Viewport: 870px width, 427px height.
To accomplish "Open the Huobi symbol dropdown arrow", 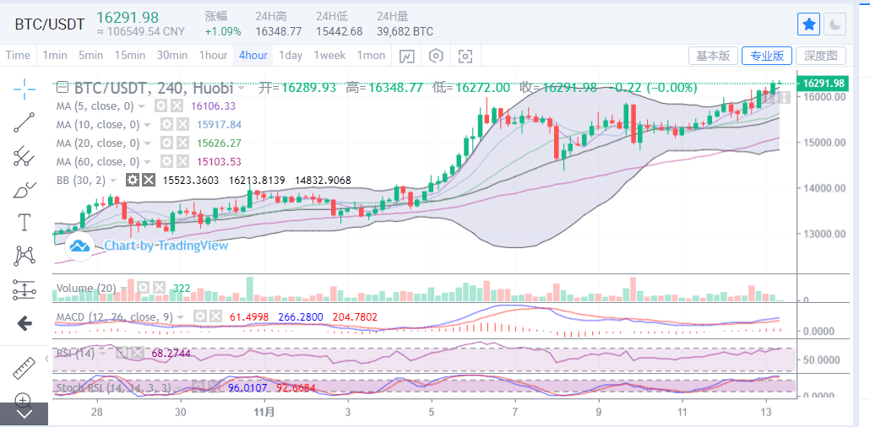I will point(241,88).
